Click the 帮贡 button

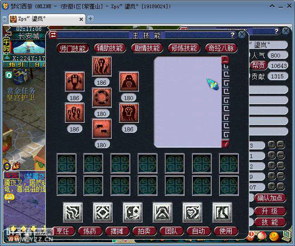click(258, 65)
